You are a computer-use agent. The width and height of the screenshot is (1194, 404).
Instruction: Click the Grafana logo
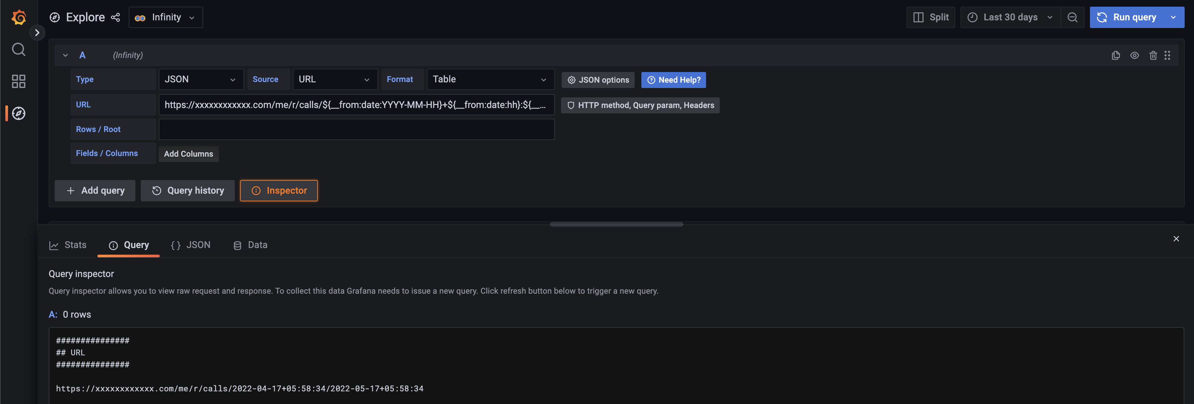pos(19,18)
